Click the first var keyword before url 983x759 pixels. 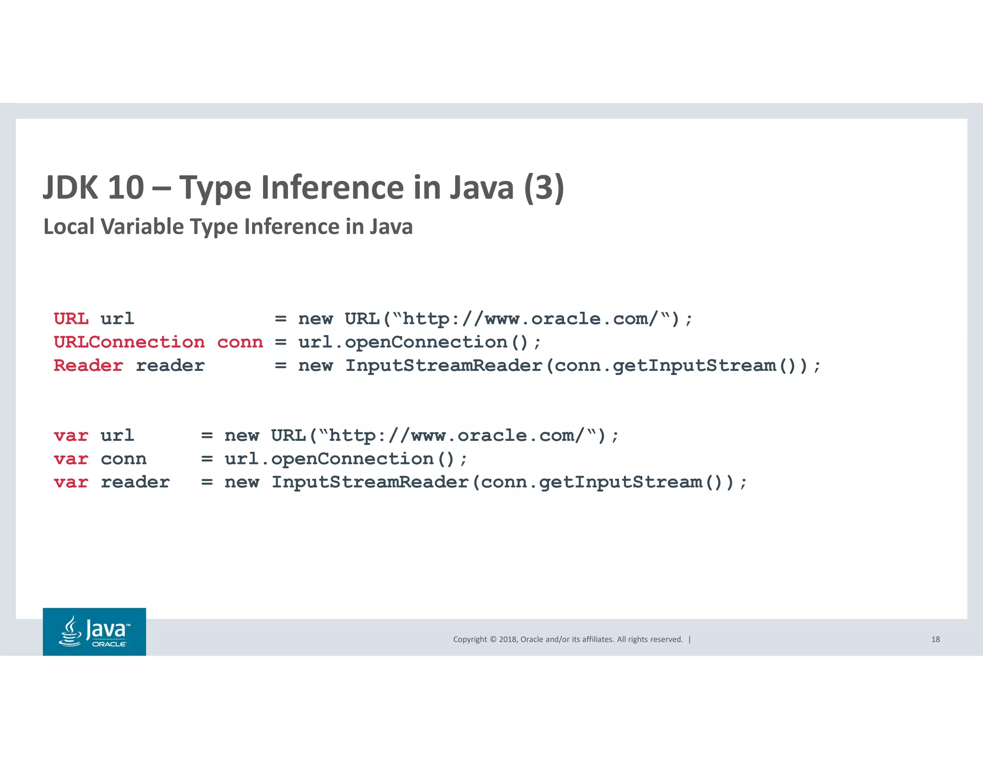coord(71,436)
